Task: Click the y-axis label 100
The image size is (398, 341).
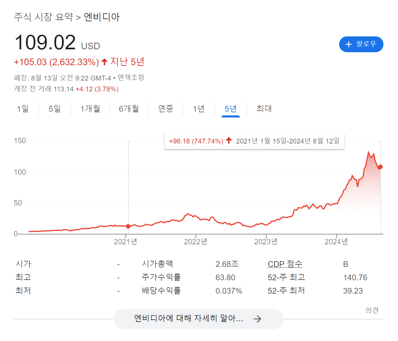Action: 20,172
